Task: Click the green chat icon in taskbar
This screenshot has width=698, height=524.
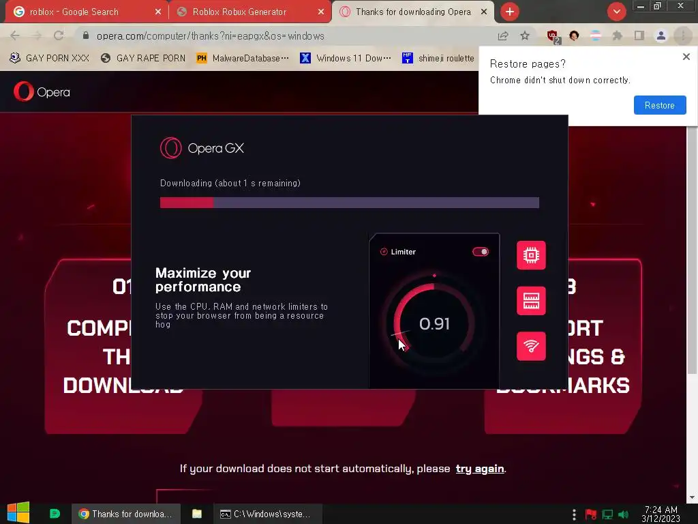Action: pos(55,514)
